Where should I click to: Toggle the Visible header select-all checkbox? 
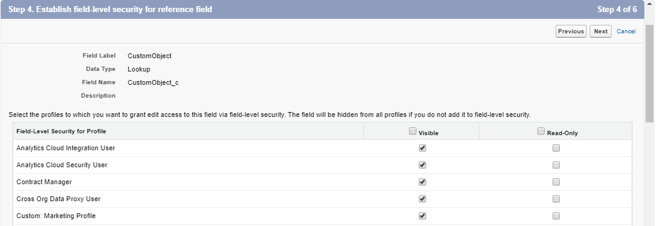coord(413,131)
